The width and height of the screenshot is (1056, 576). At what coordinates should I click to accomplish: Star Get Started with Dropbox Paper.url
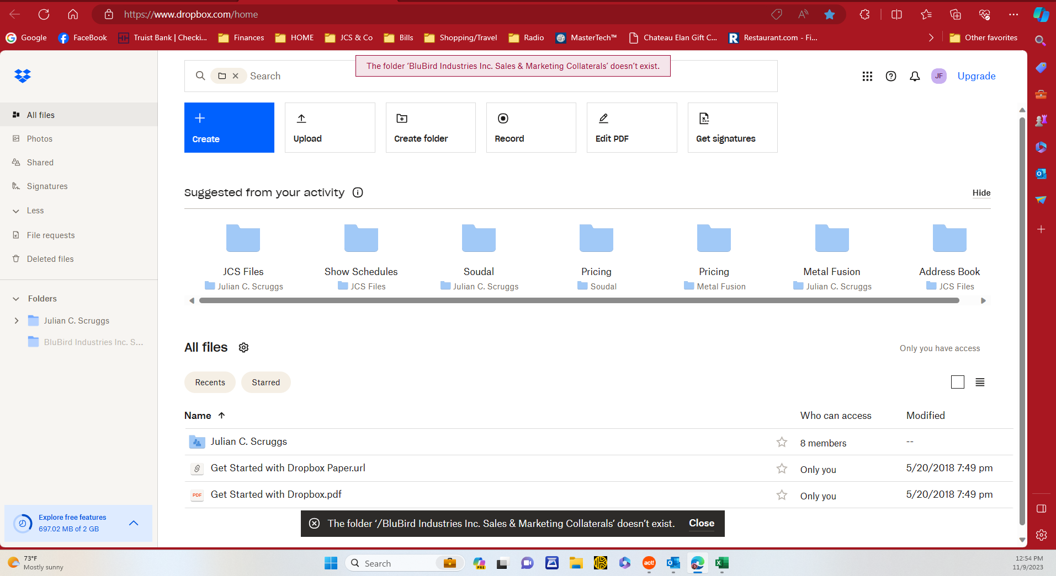tap(782, 469)
